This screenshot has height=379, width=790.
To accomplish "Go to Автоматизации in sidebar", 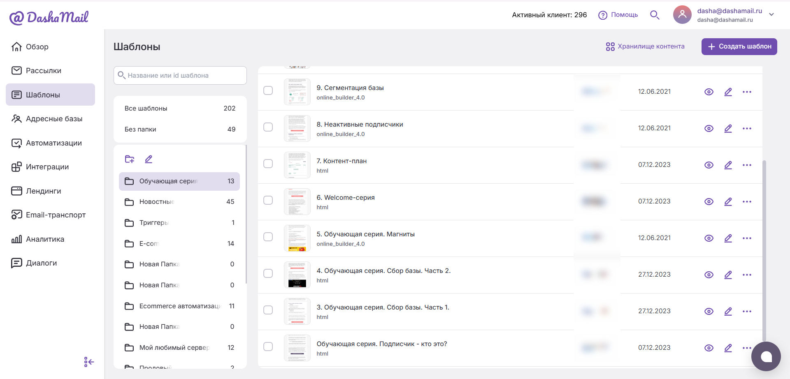I will [x=50, y=143].
